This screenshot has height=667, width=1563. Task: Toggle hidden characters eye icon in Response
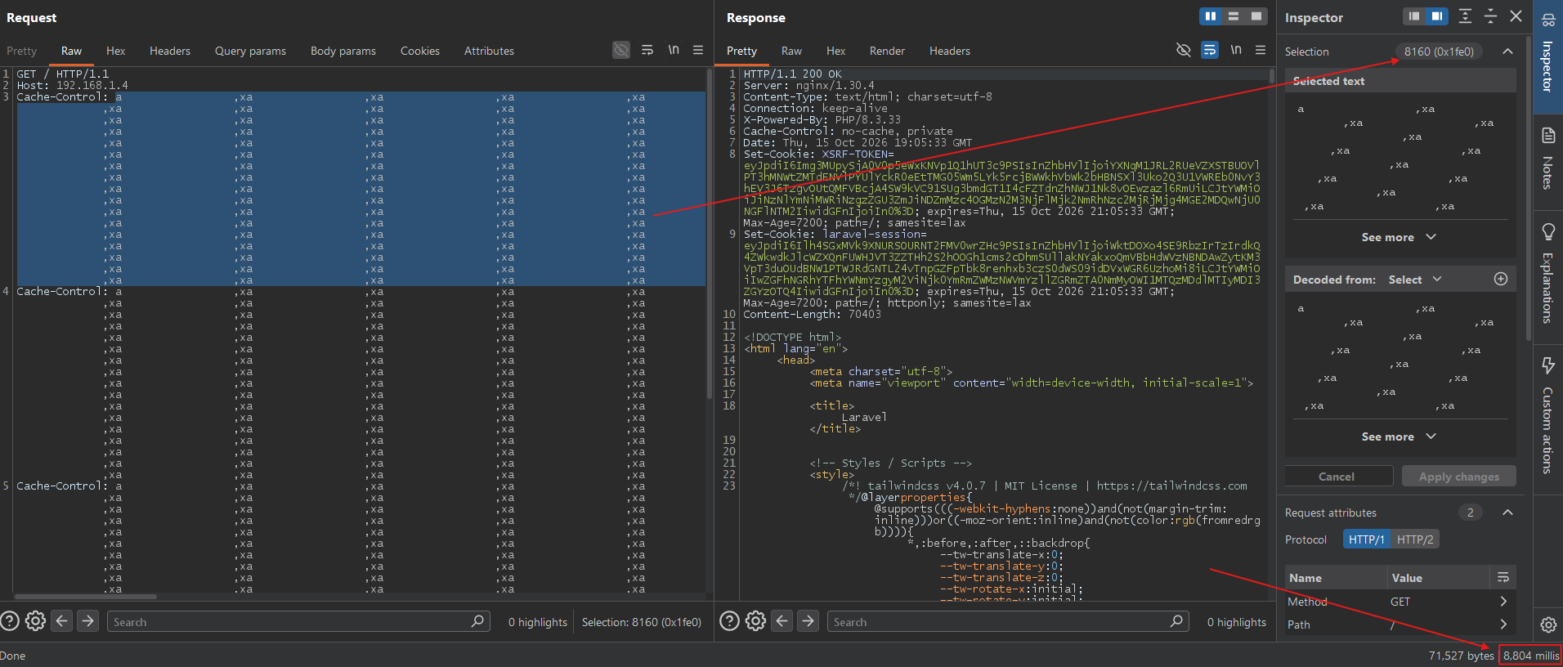tap(1183, 50)
